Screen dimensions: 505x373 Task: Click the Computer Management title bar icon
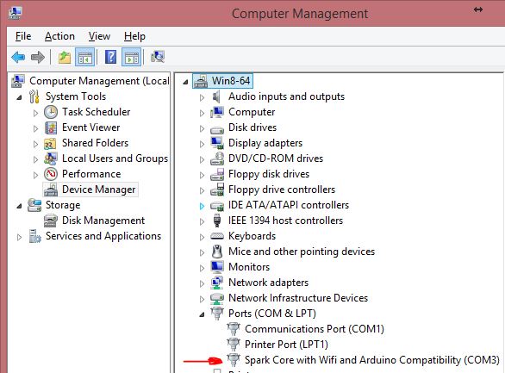pos(15,13)
